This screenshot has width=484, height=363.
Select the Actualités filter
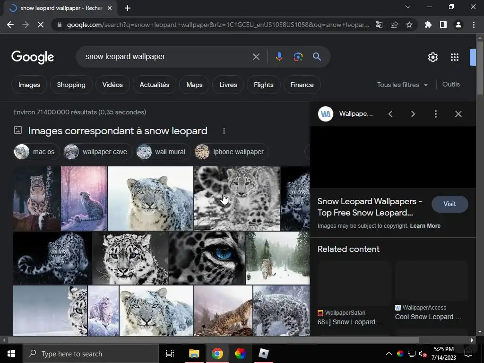click(x=155, y=85)
